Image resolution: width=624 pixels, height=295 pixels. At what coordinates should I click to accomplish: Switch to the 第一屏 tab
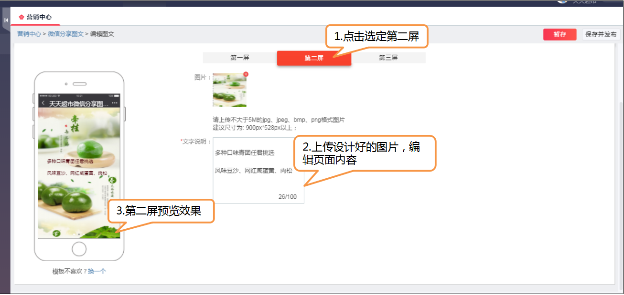241,57
